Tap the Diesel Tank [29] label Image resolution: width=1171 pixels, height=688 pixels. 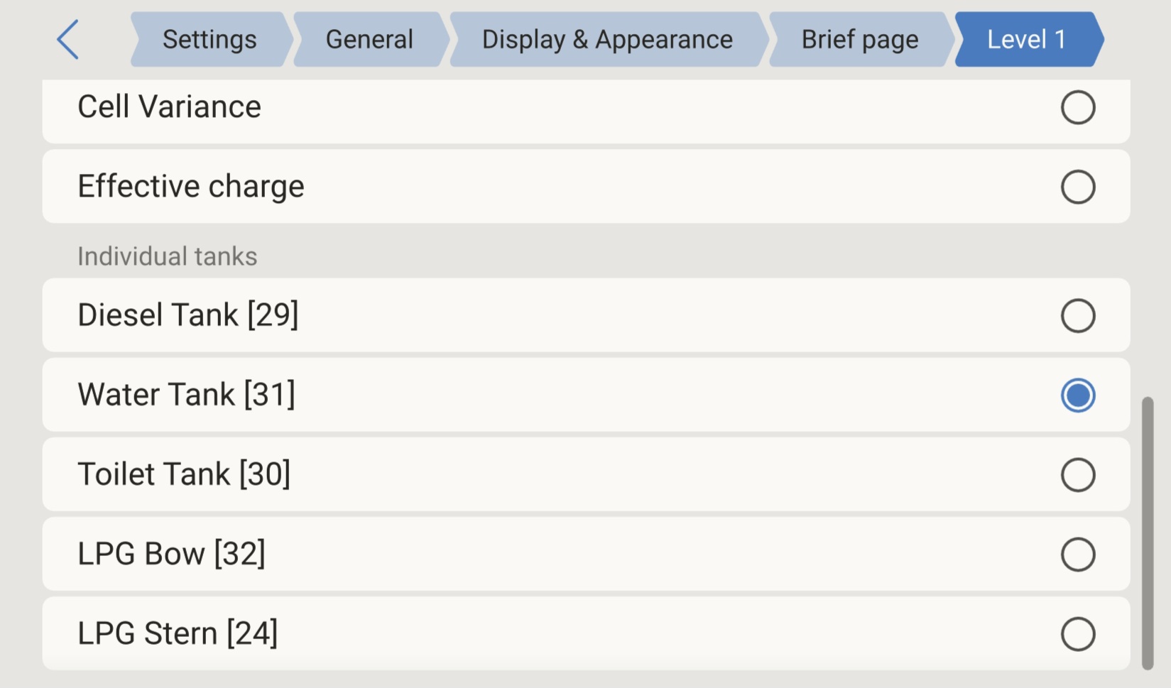coord(187,315)
